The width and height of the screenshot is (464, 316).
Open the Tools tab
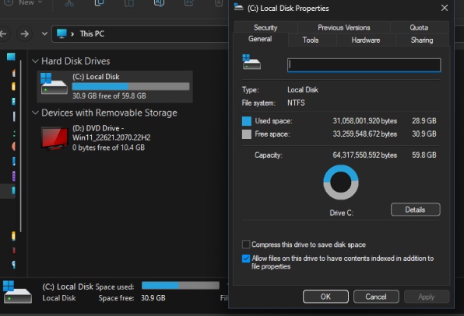[x=311, y=40]
